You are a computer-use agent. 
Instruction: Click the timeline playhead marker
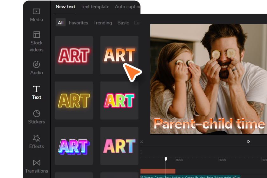click(x=166, y=159)
